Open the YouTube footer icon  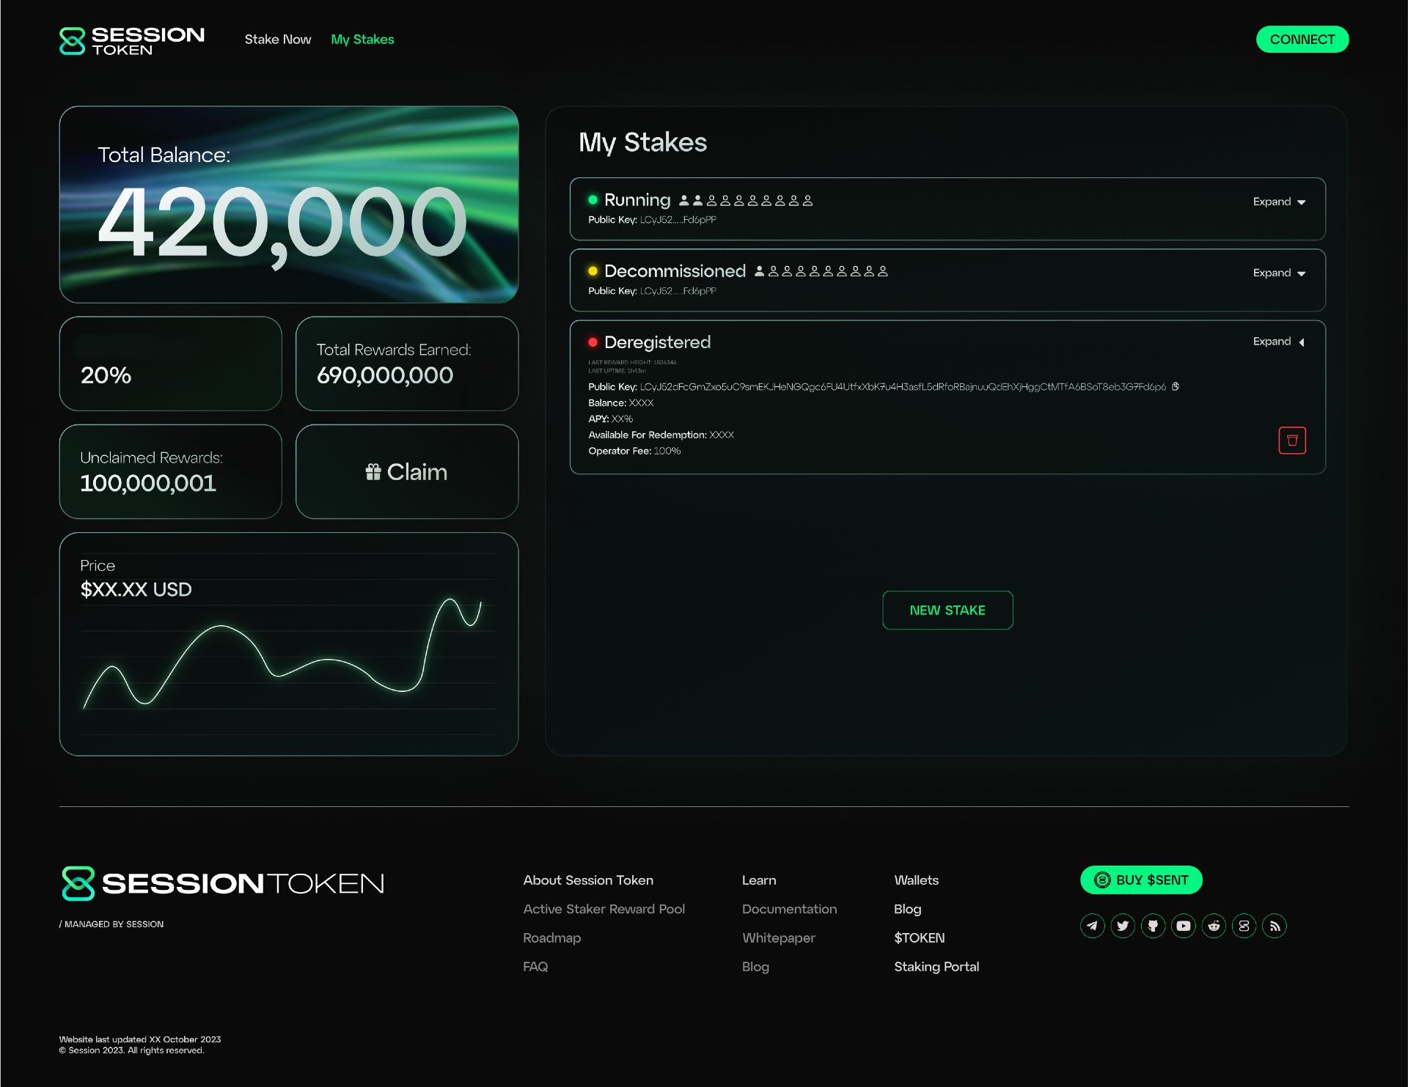pos(1184,926)
